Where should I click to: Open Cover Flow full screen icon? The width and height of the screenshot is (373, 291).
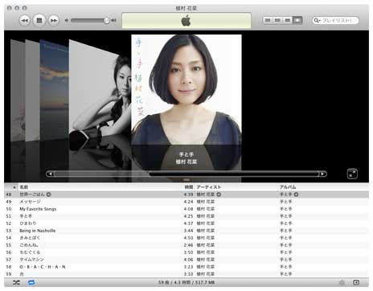point(352,174)
